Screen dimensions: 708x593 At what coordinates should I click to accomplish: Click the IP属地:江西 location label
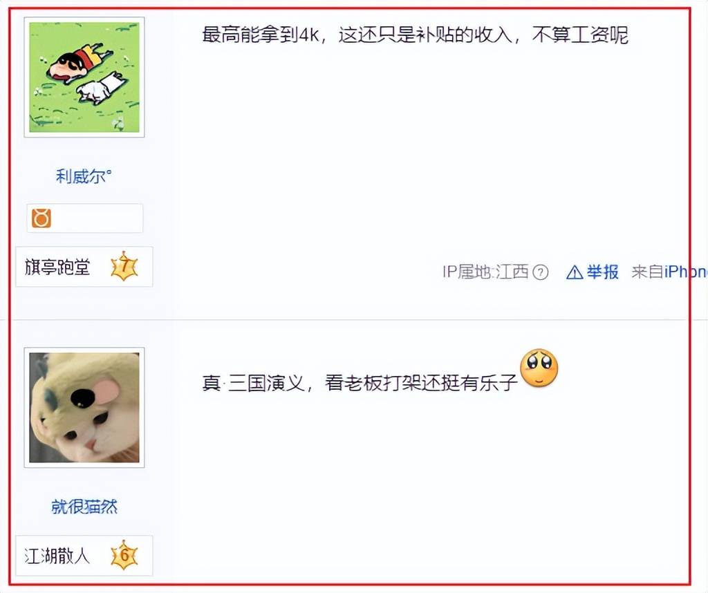coord(485,272)
